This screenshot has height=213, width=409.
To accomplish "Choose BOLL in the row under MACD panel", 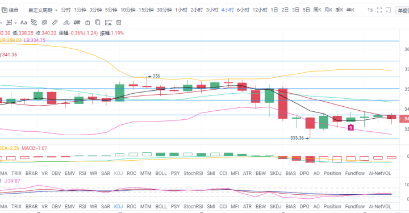I will (161, 173).
